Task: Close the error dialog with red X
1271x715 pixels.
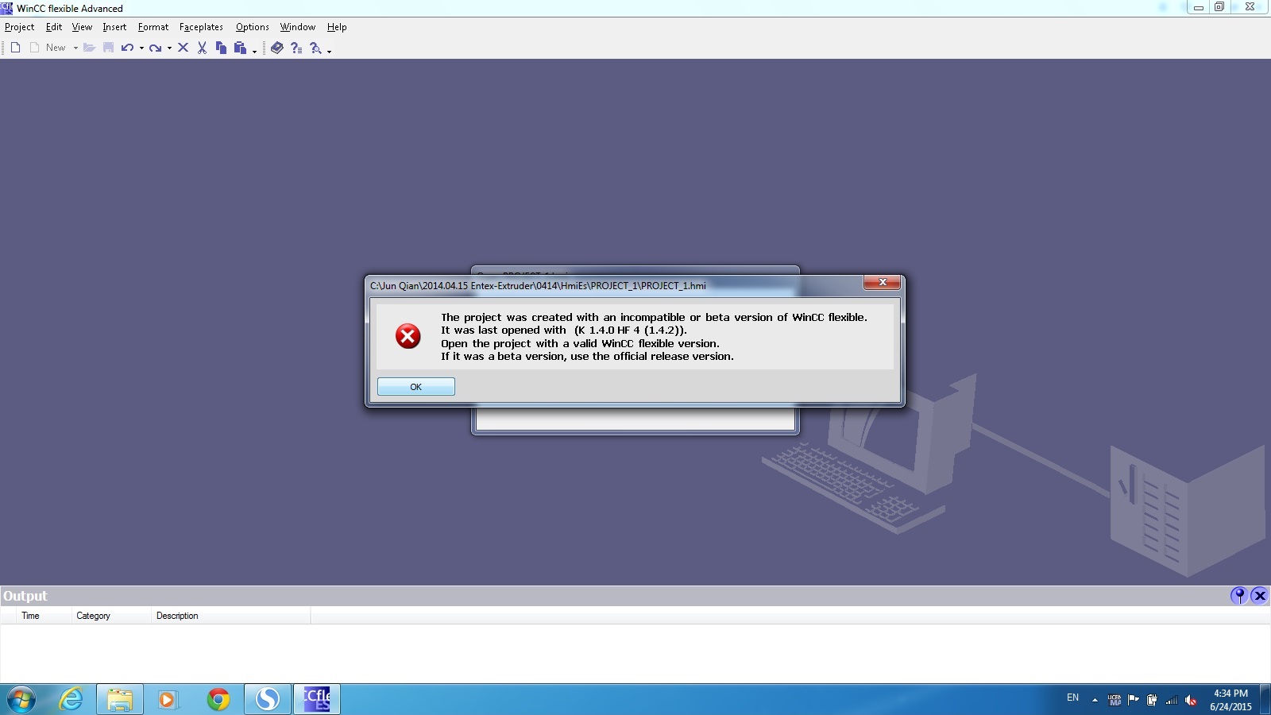Action: [x=882, y=283]
